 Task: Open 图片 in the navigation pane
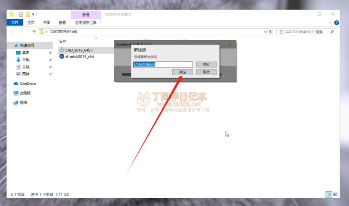point(26,74)
